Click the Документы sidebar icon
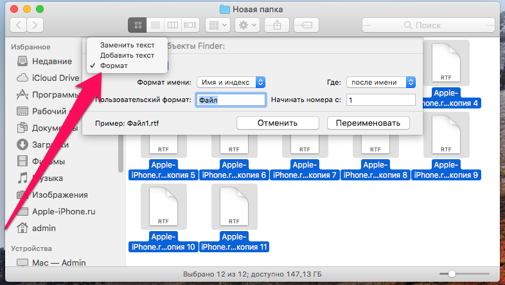 22,128
